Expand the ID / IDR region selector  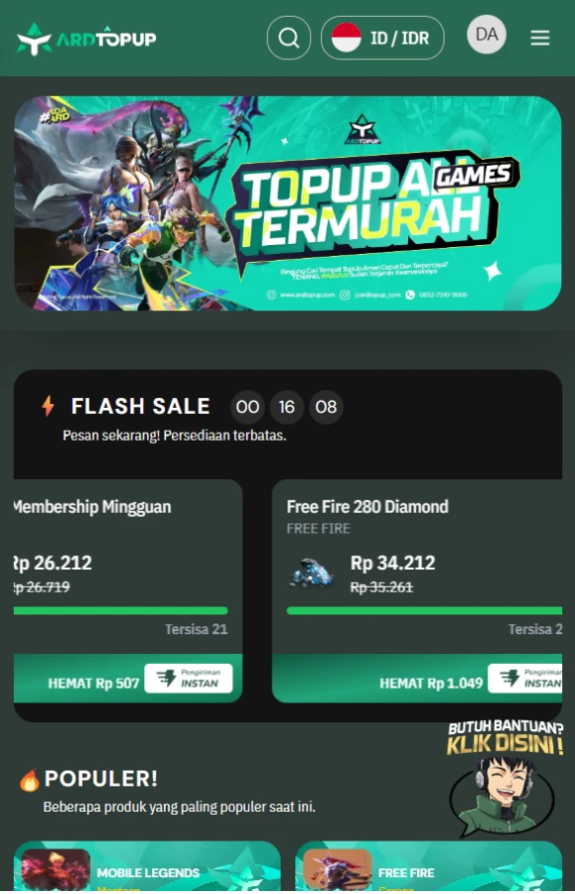click(382, 39)
